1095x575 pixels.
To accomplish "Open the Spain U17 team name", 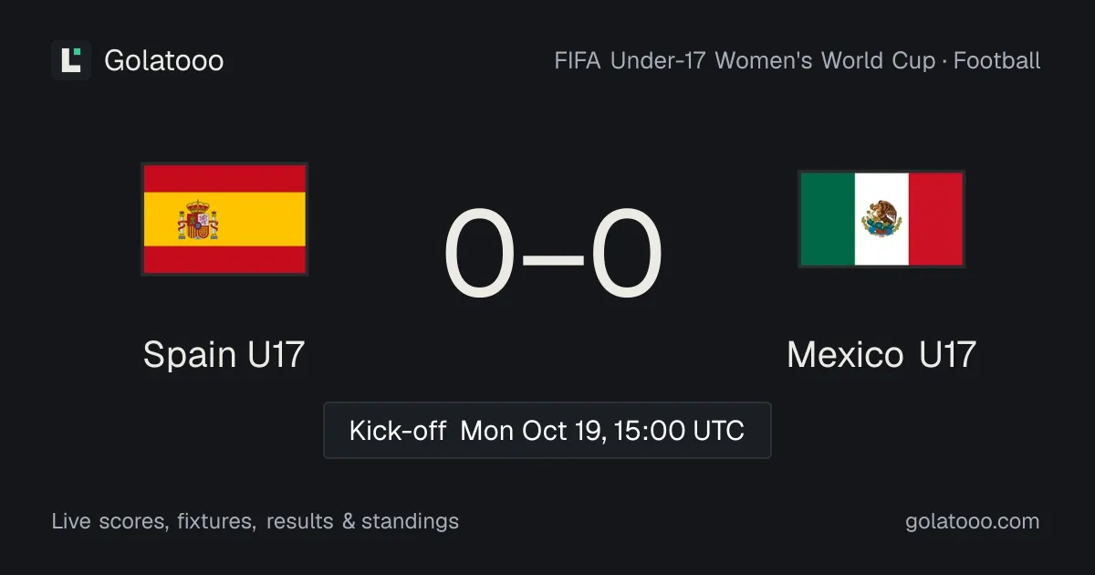I will [224, 354].
